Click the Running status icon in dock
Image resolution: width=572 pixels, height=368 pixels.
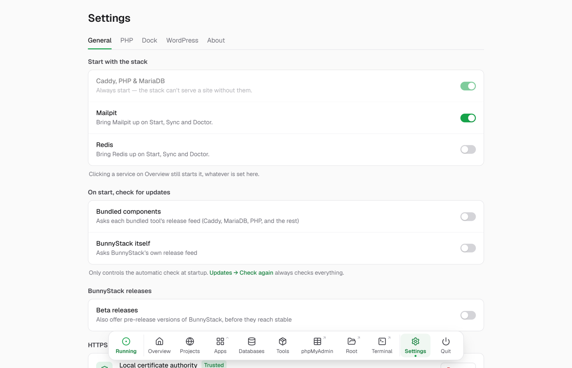point(126,341)
